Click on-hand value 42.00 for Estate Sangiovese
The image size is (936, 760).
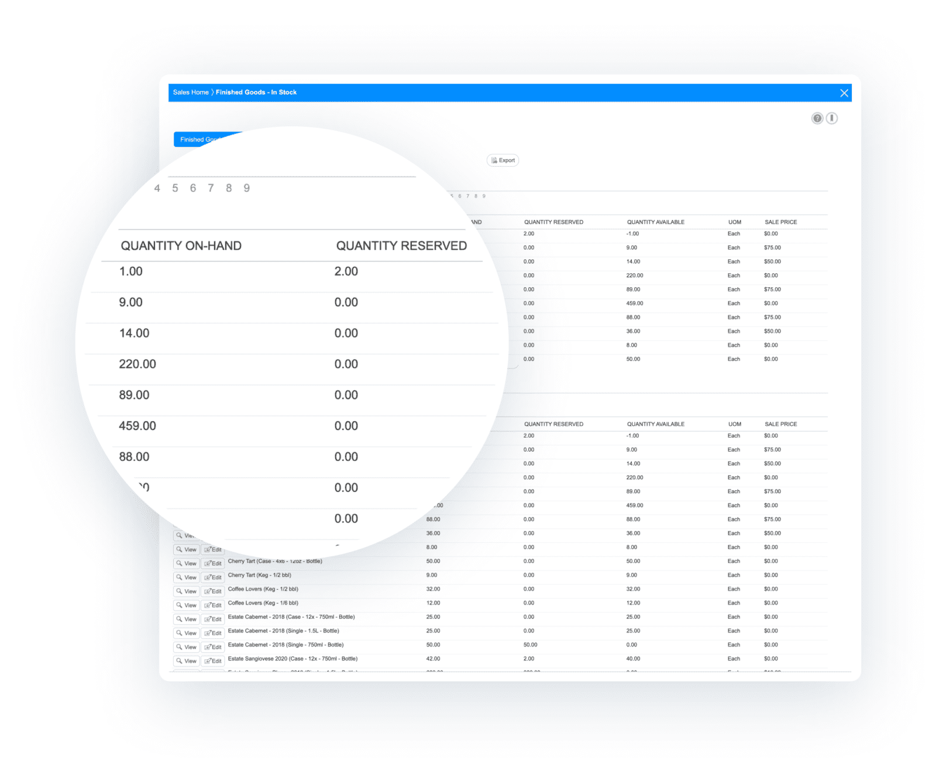tap(433, 659)
